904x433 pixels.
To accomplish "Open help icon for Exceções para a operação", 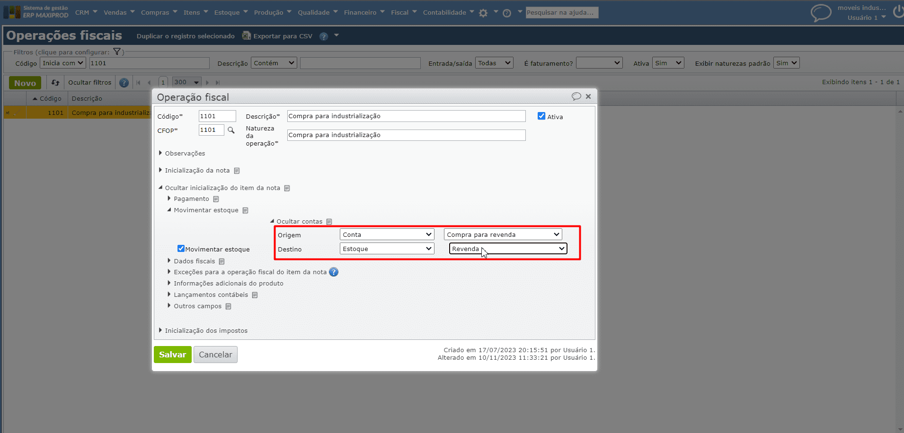I will [x=334, y=272].
